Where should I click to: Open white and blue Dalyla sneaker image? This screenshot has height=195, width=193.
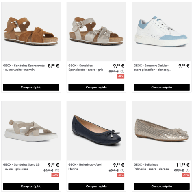click(x=162, y=31)
